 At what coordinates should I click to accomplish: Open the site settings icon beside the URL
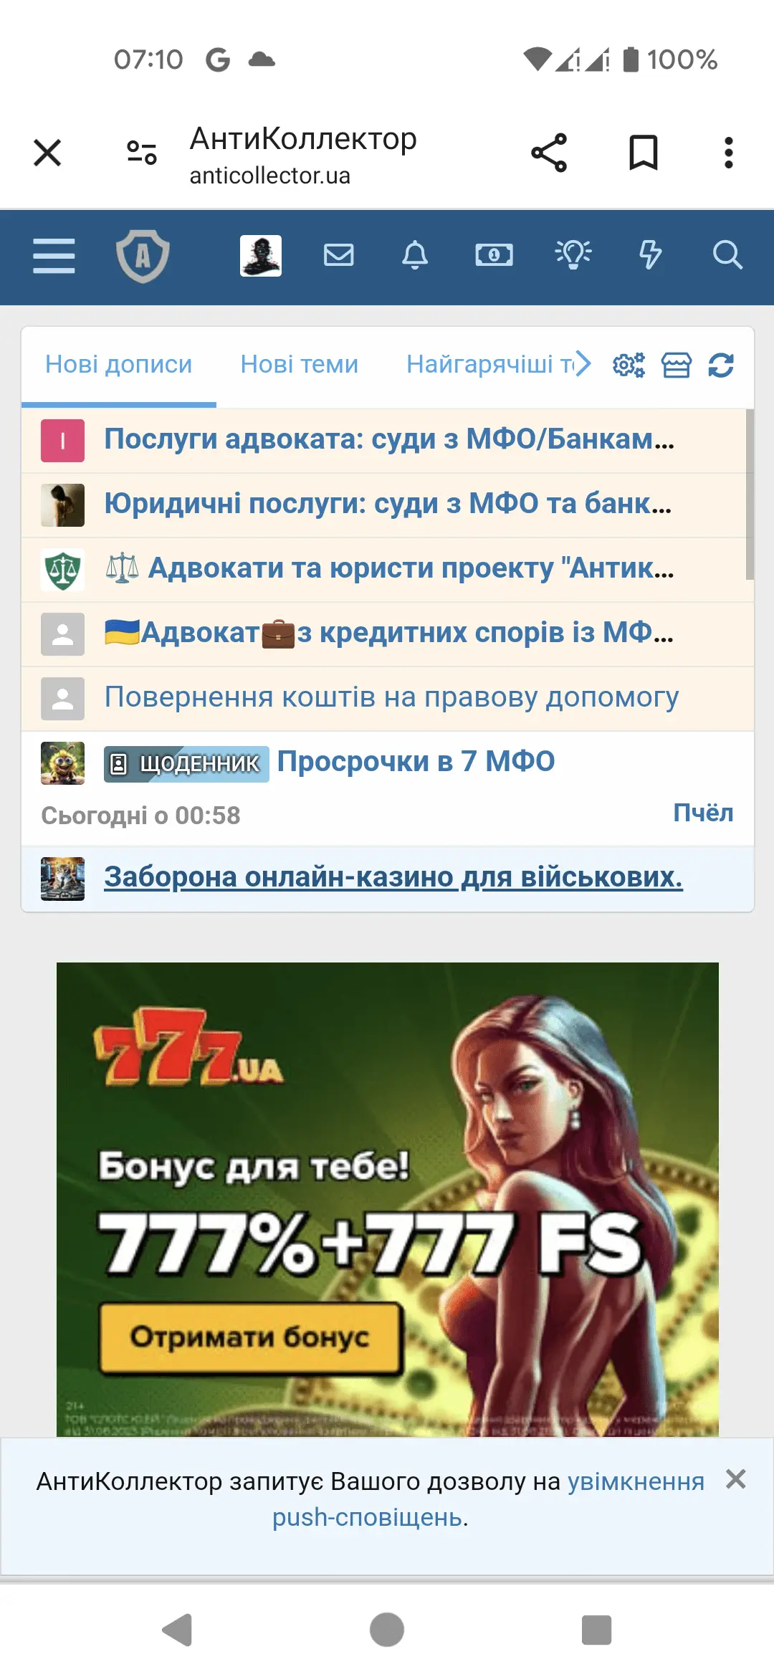[142, 153]
